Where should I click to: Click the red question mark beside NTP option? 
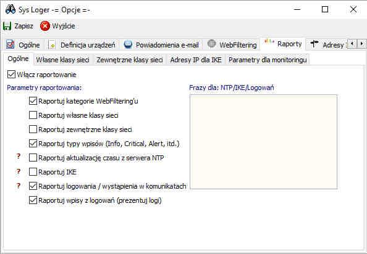click(x=19, y=156)
